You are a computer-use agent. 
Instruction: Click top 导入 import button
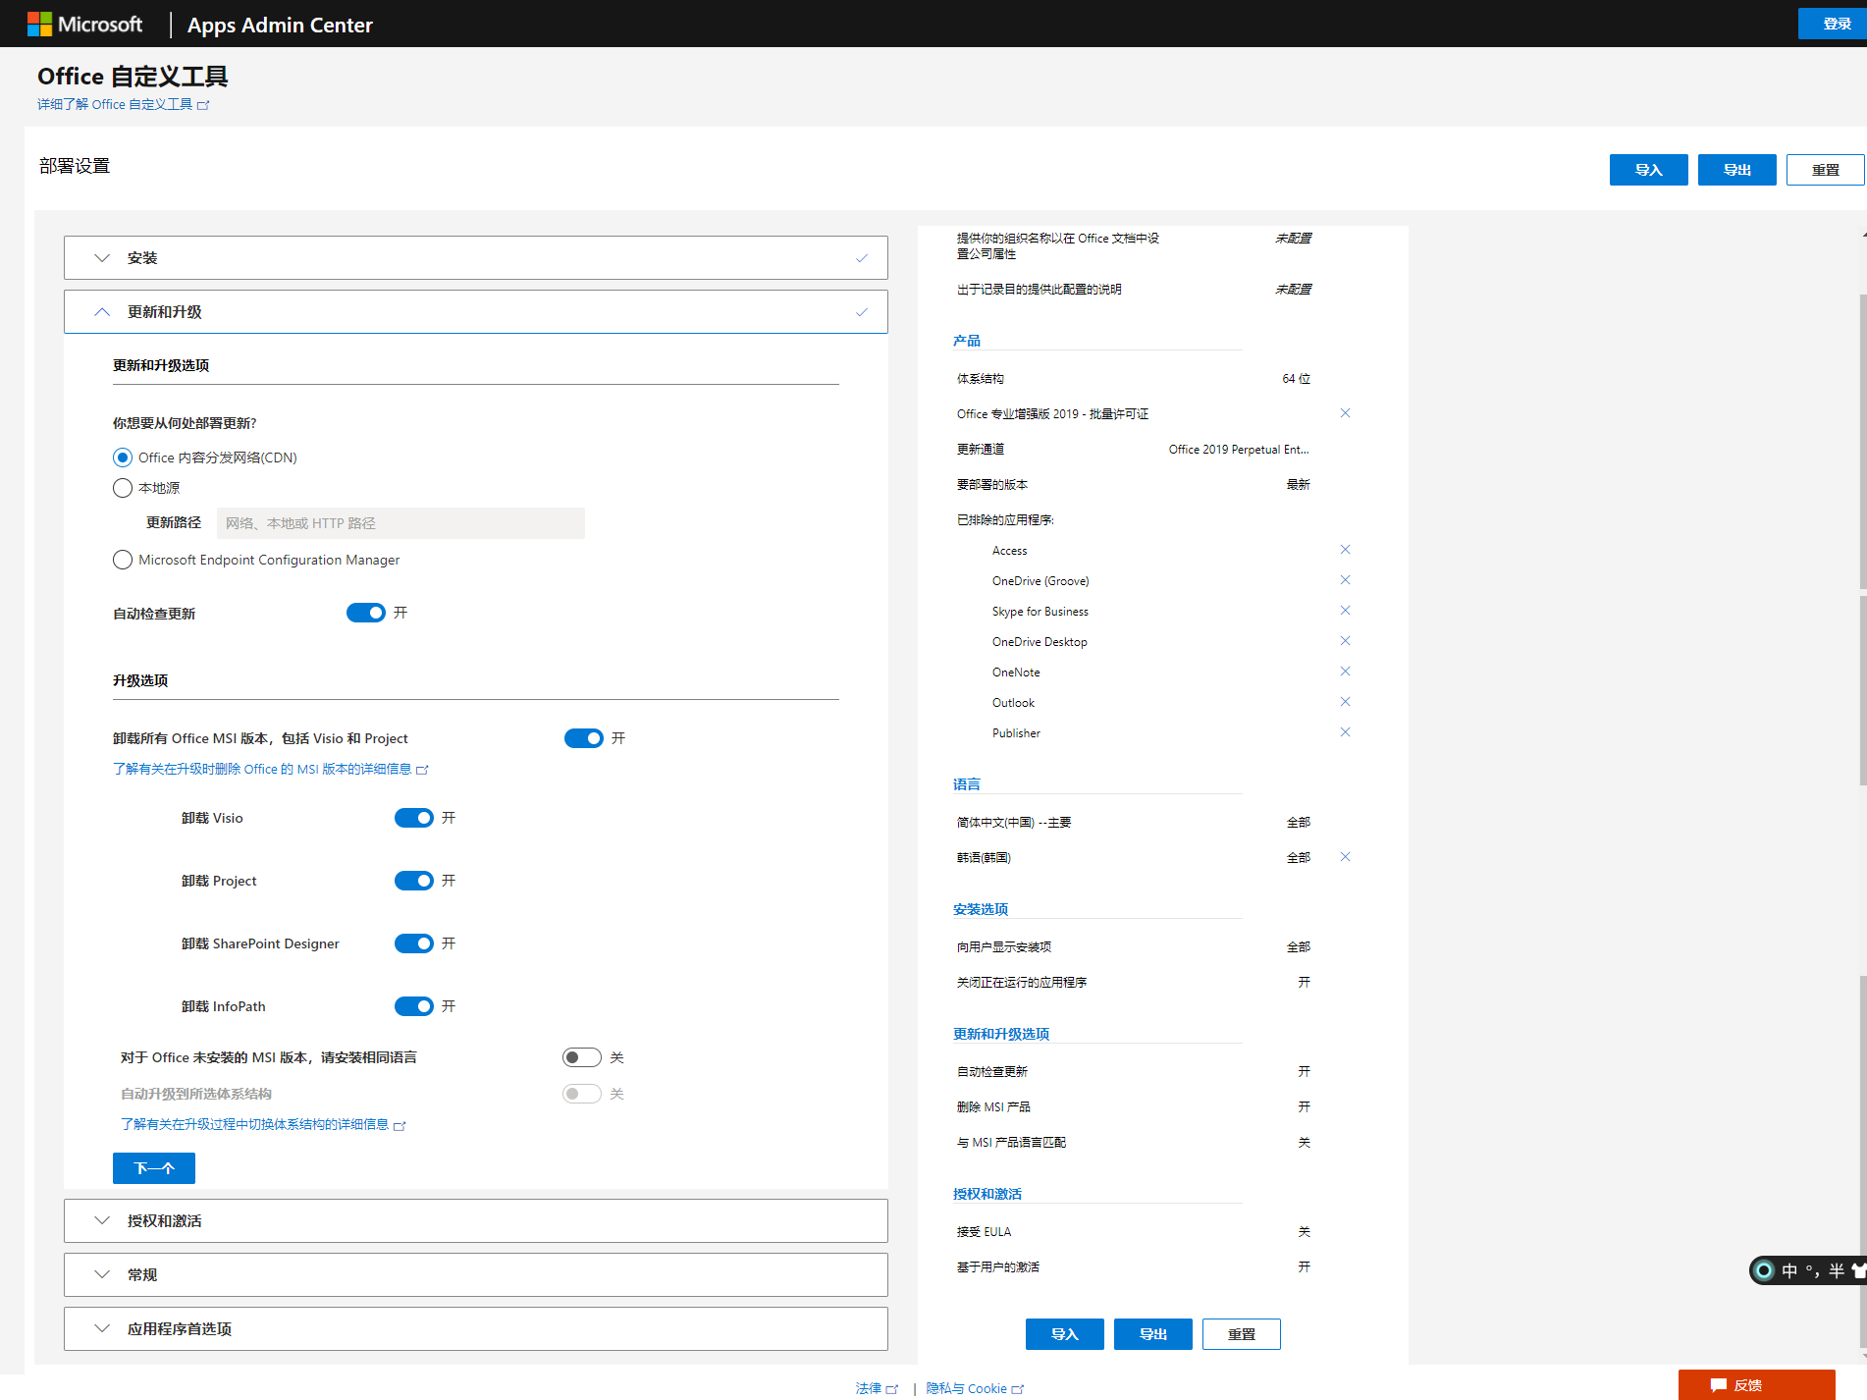[1649, 170]
